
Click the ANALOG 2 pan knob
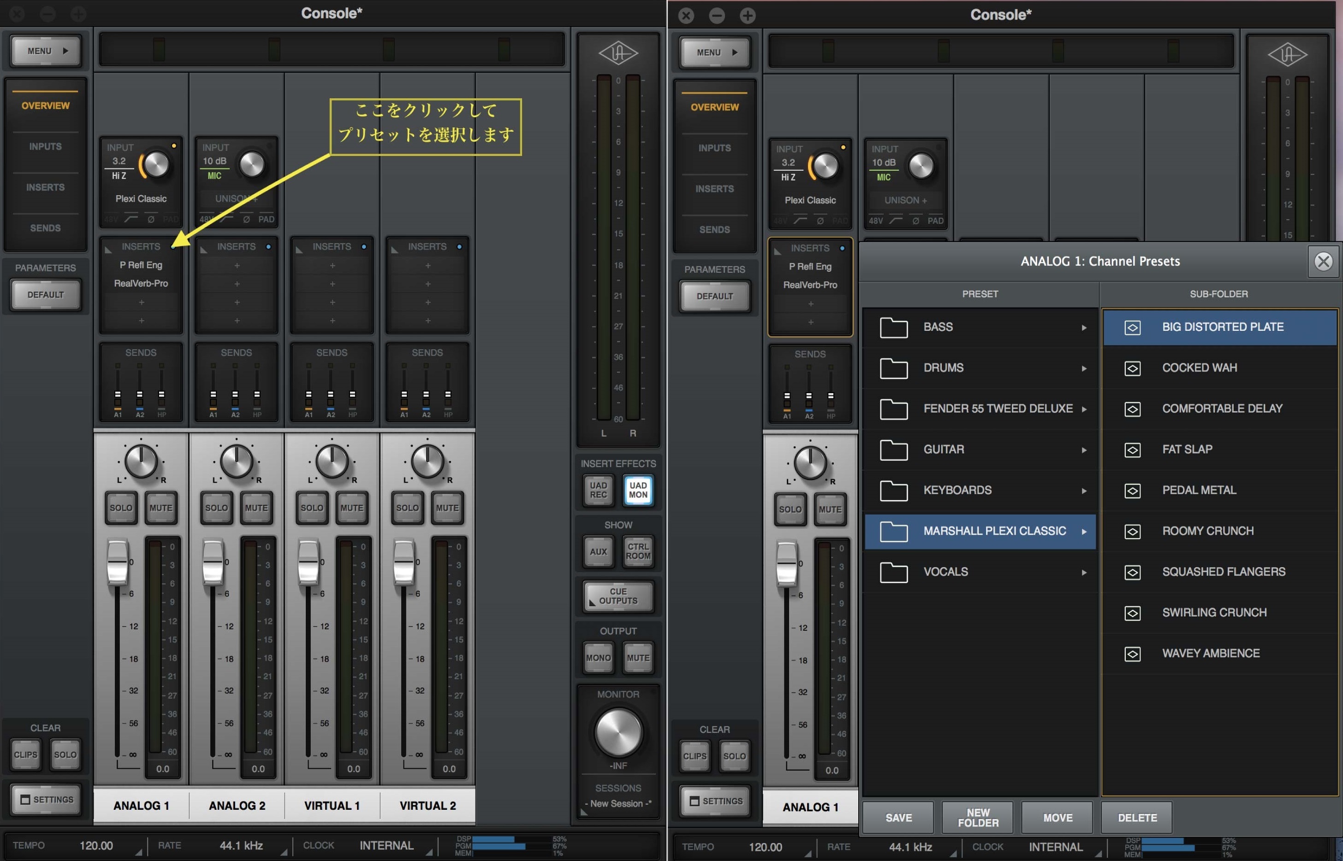236,461
